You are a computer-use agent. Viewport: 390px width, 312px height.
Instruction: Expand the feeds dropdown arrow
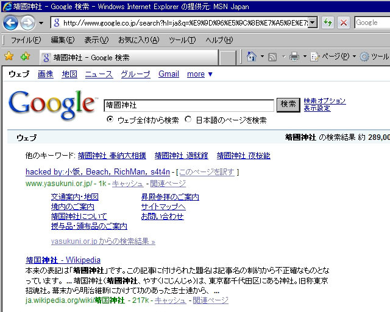283,57
